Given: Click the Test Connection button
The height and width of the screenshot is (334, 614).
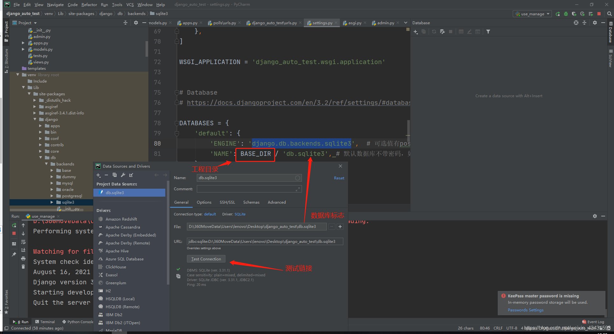Looking at the screenshot, I should click(206, 259).
